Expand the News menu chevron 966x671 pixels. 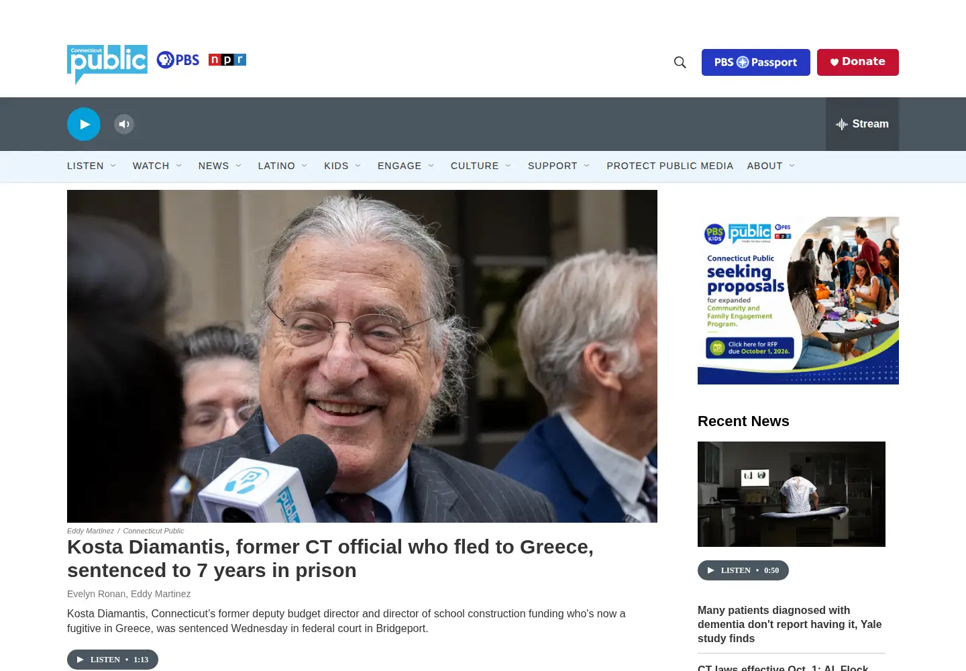(239, 166)
